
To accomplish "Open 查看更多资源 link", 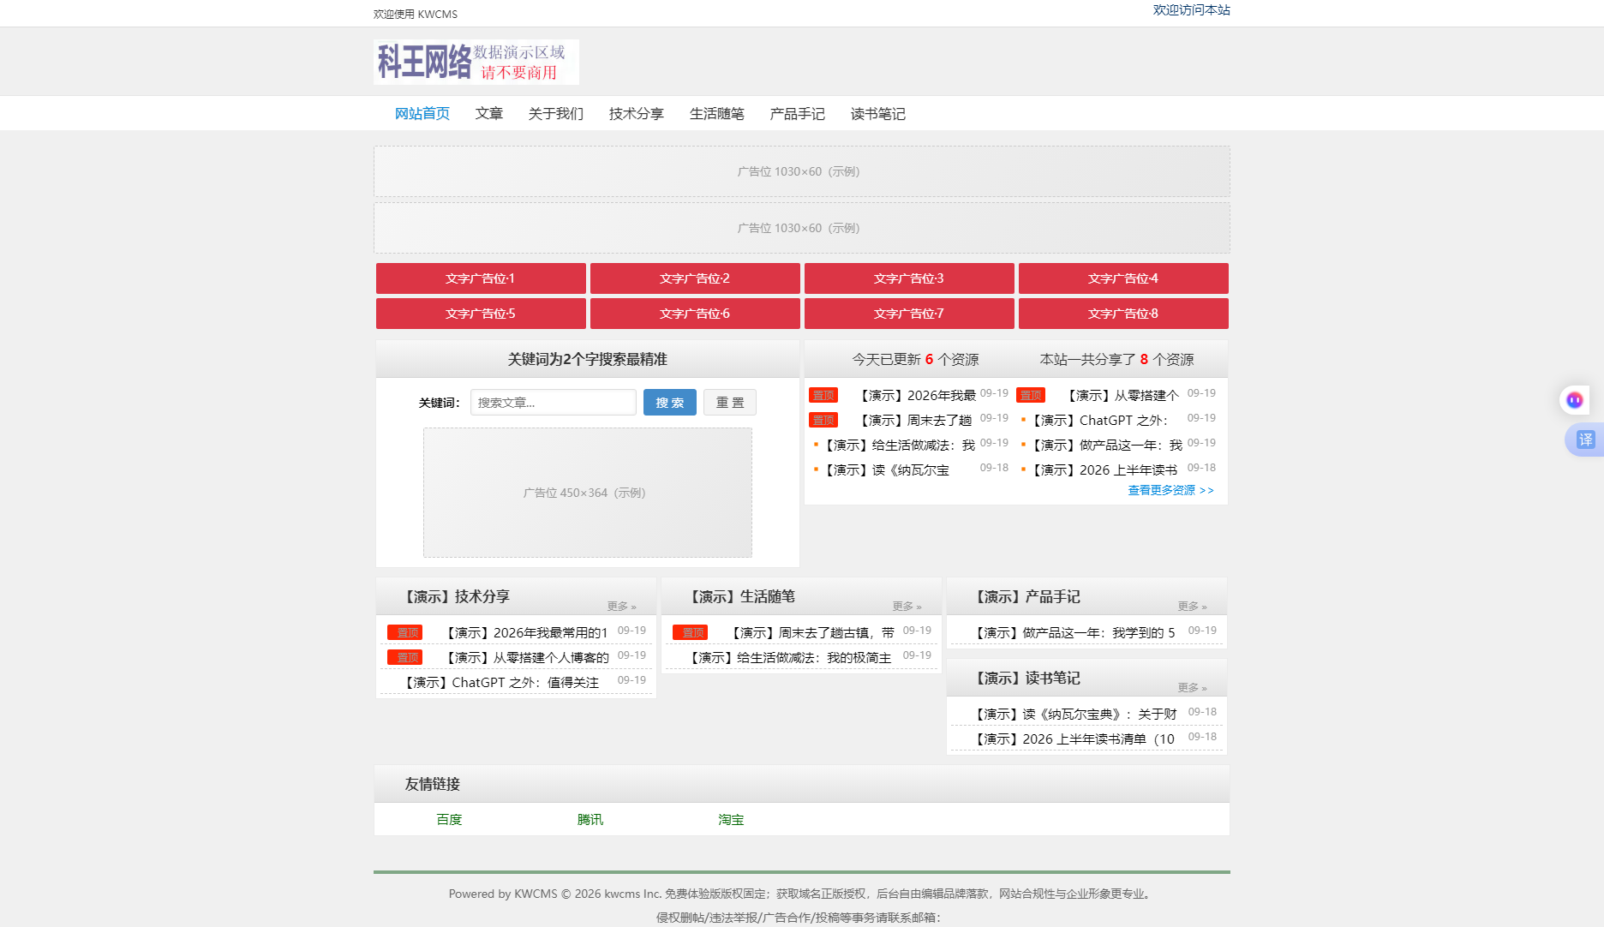I will [1170, 490].
